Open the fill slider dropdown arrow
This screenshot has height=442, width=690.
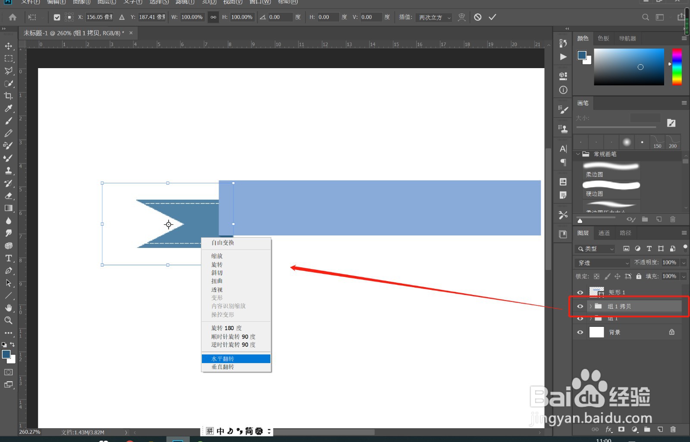pyautogui.click(x=684, y=276)
